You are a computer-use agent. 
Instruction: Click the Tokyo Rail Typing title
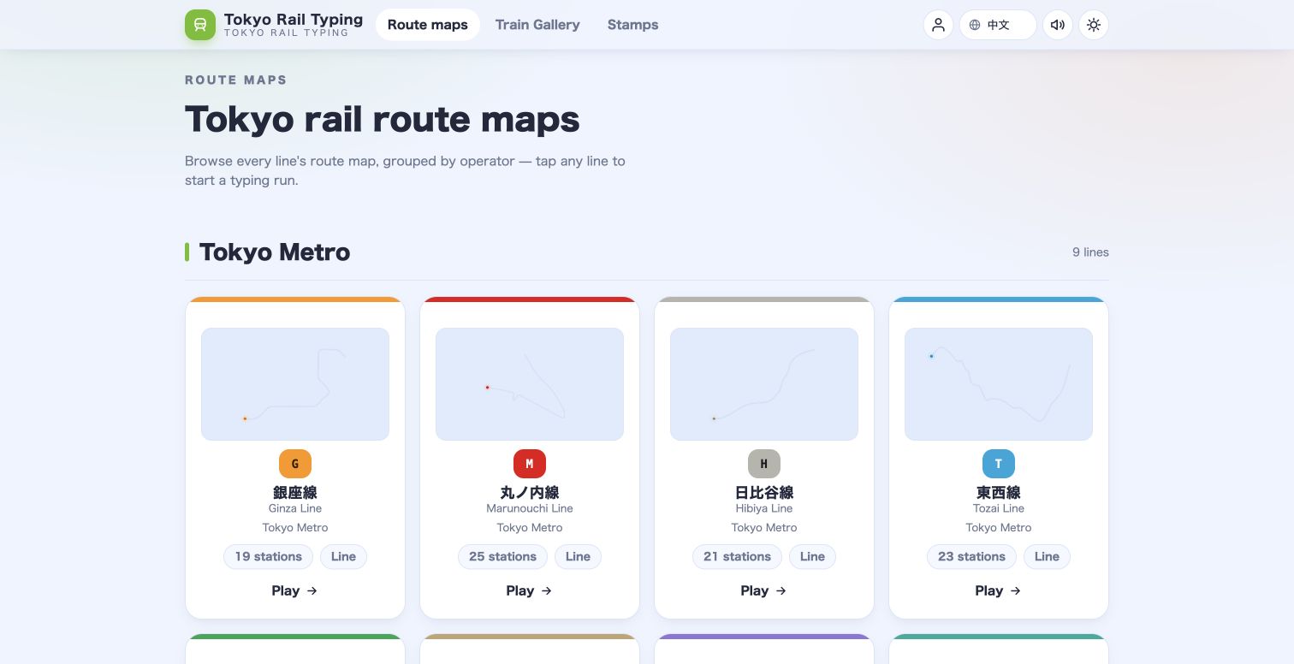tap(294, 19)
